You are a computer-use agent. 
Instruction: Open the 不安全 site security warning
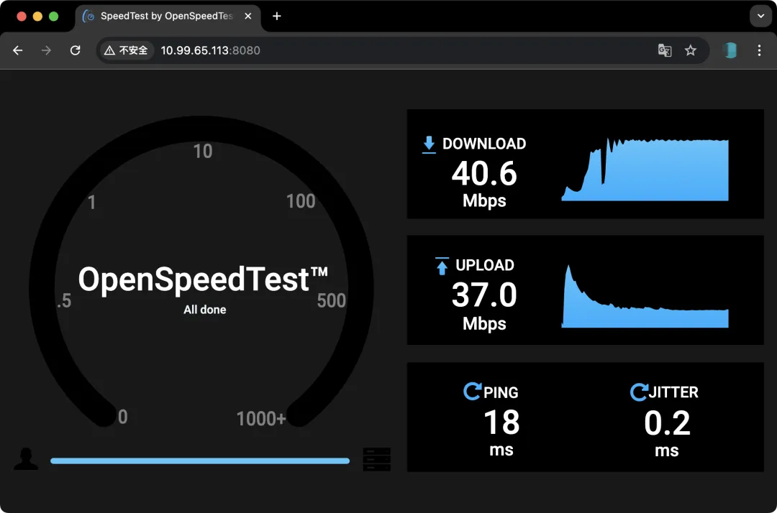tap(127, 50)
